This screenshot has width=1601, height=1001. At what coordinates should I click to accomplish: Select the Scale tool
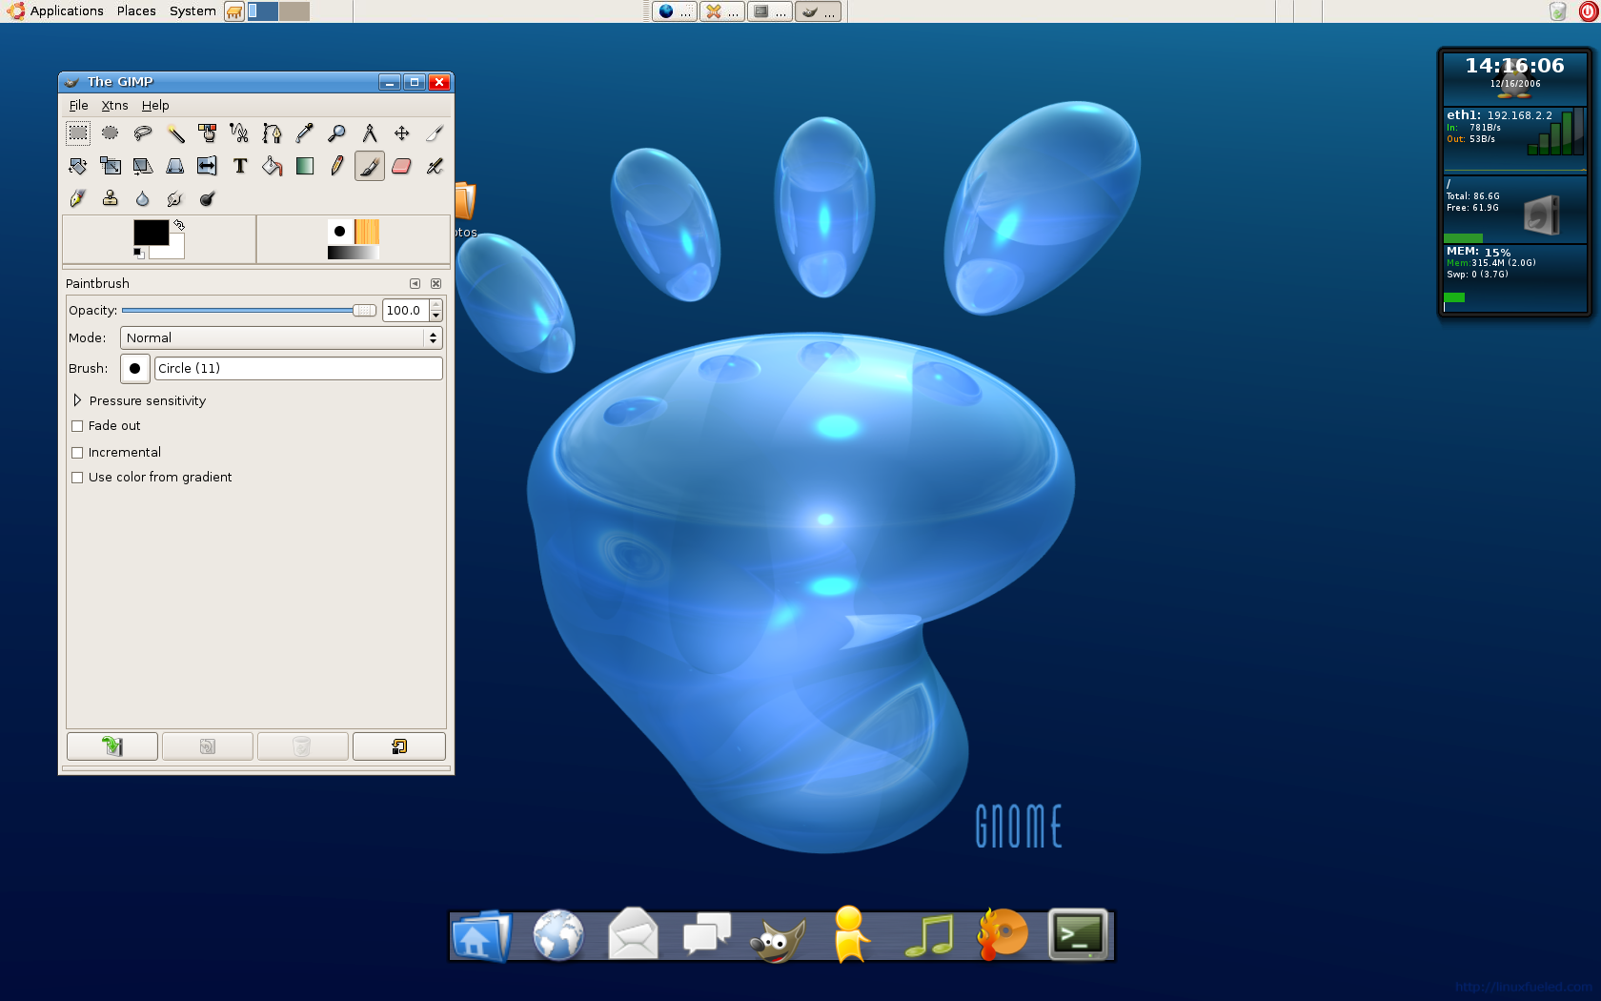click(111, 166)
